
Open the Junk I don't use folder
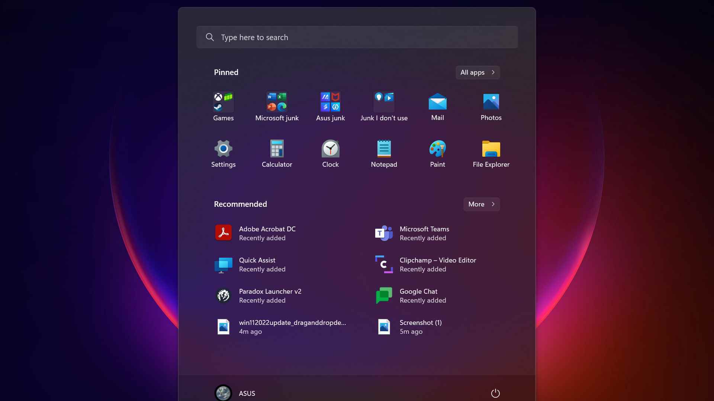point(384,107)
